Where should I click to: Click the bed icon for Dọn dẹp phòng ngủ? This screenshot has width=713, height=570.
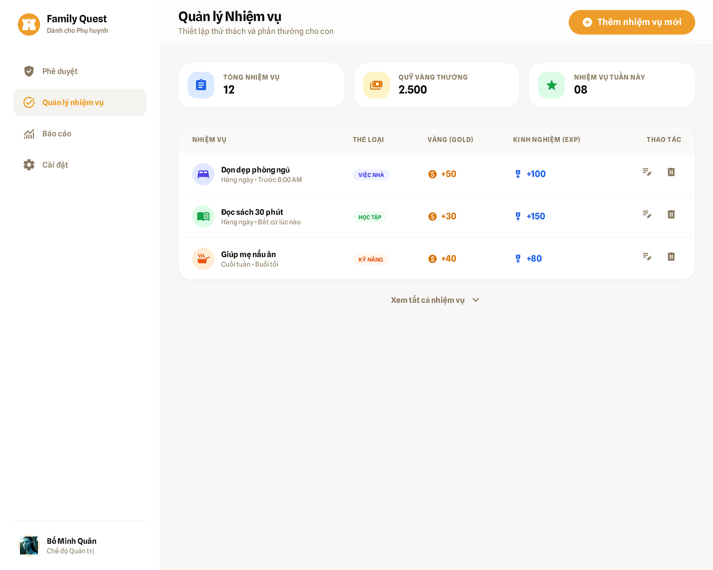203,174
